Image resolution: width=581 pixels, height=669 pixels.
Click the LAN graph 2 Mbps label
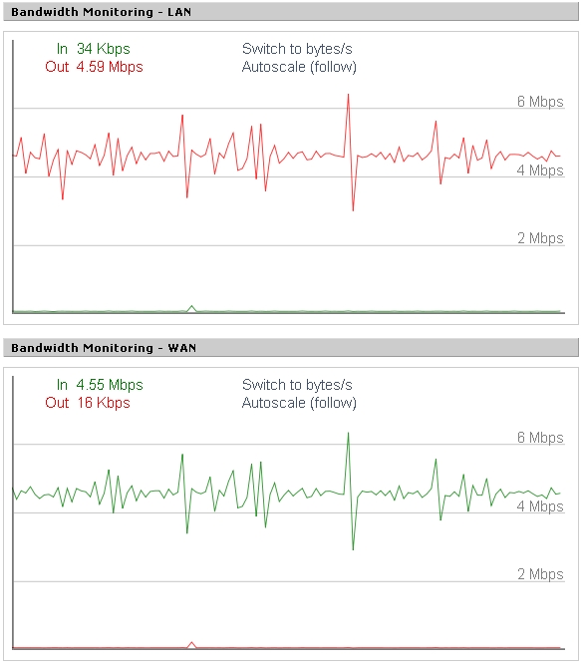(x=540, y=238)
